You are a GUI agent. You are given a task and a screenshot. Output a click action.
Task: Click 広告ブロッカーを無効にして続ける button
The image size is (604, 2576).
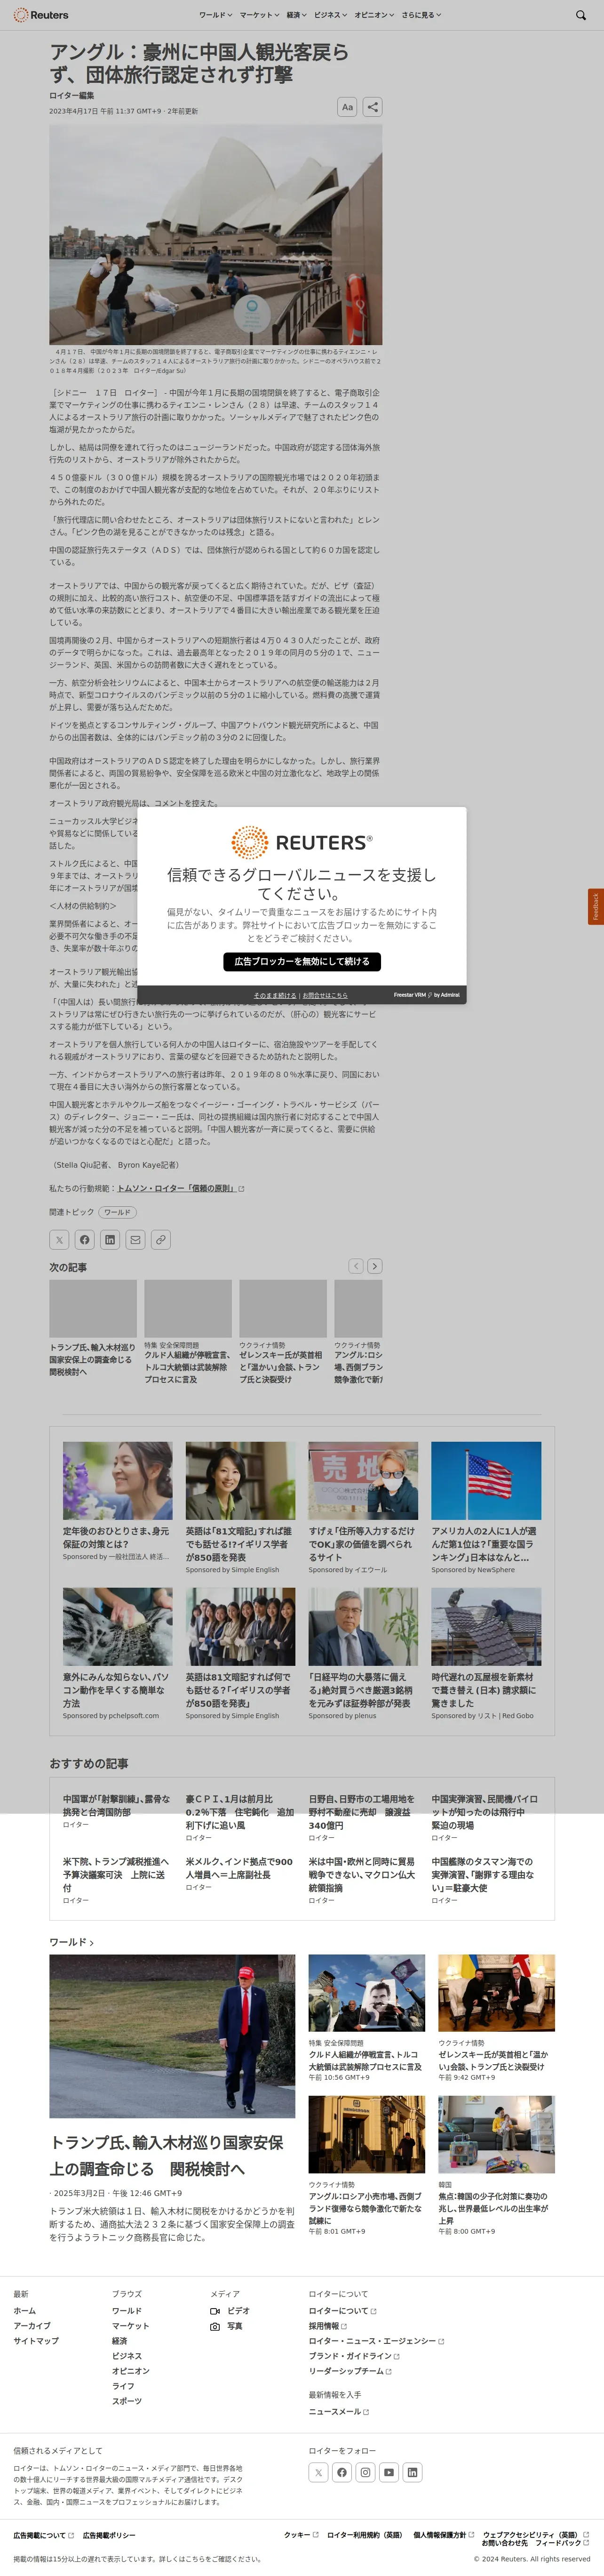click(302, 961)
